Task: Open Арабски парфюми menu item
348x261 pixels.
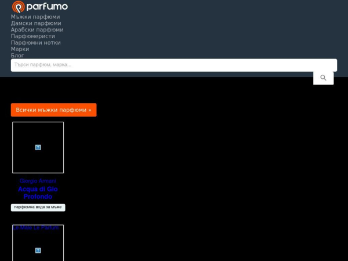Action: (x=37, y=30)
